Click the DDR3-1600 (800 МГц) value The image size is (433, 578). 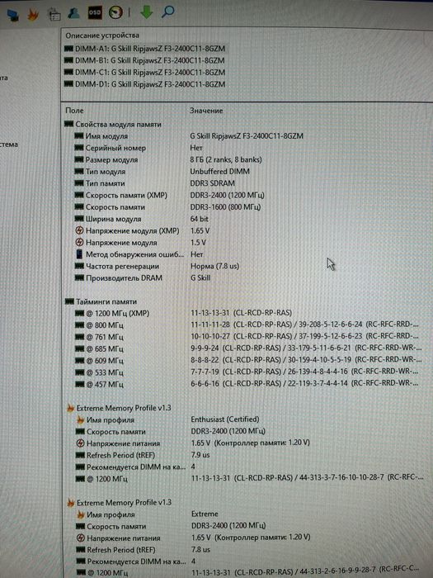coord(225,206)
